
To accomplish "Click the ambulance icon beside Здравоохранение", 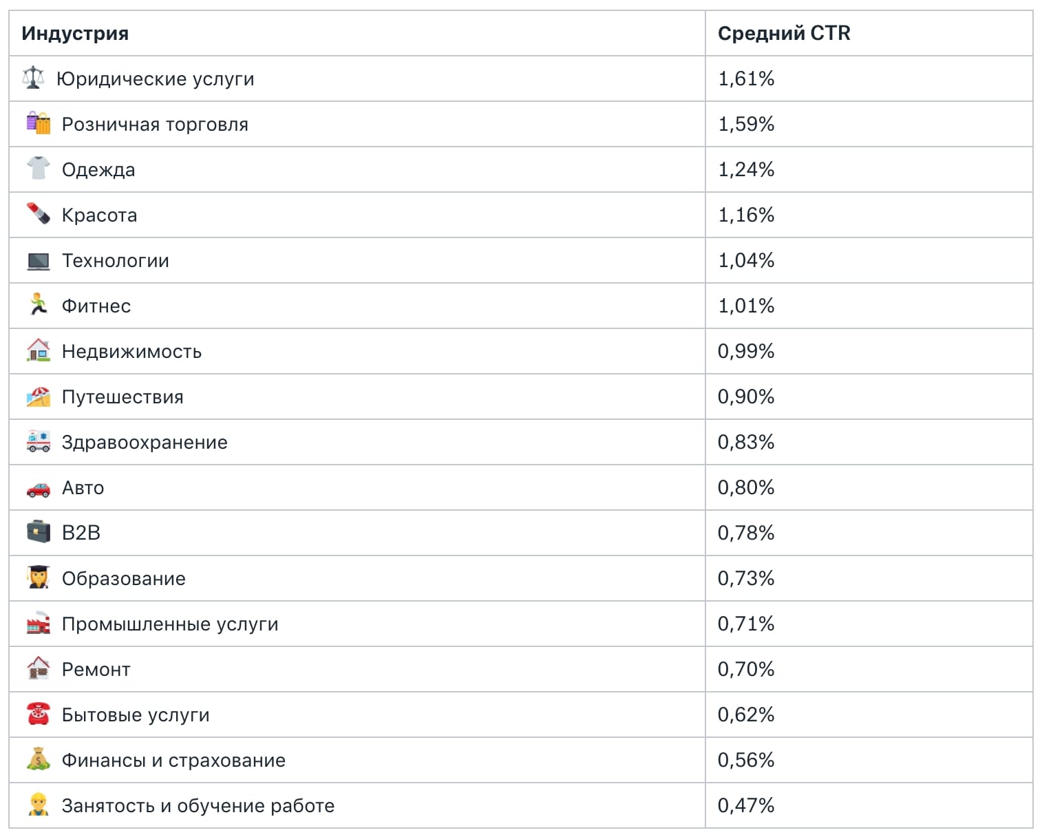I will (39, 441).
